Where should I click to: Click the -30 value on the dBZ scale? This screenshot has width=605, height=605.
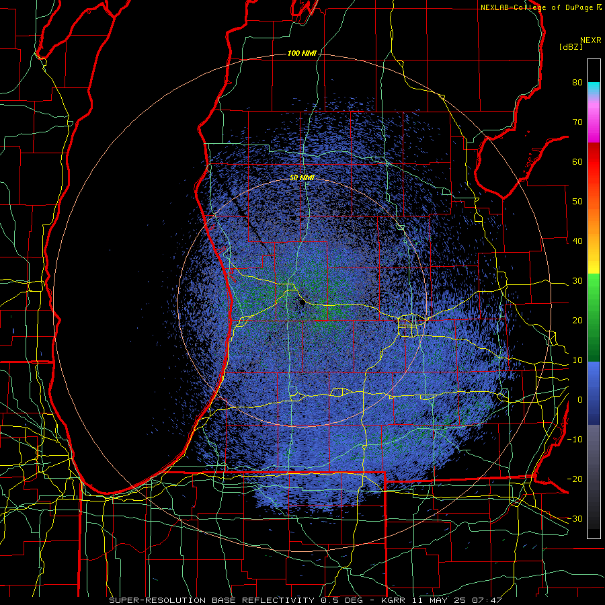tap(575, 518)
